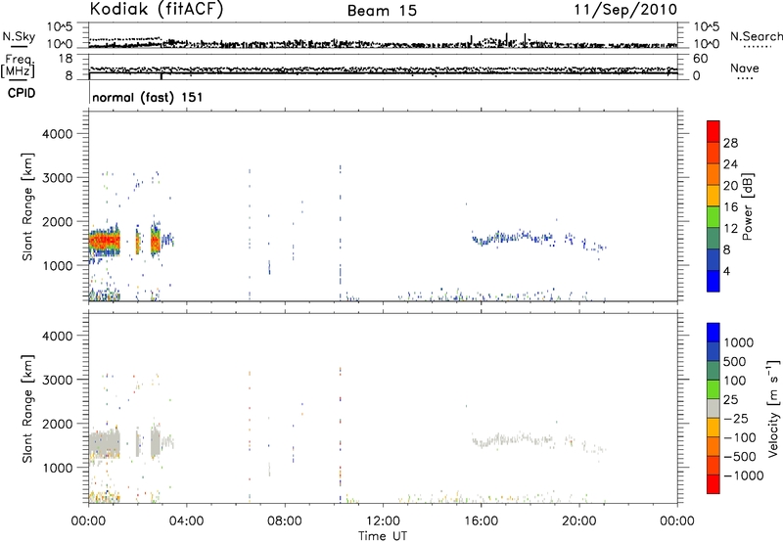Click the blue power scatter band near 17:00 UT
This screenshot has height=542, width=783.
(x=515, y=238)
